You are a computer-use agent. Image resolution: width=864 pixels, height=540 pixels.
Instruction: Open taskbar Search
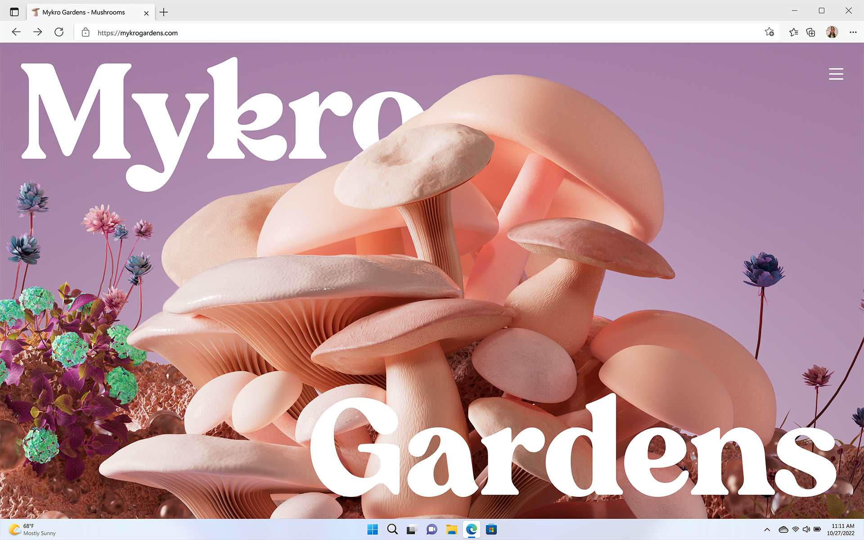(x=392, y=530)
